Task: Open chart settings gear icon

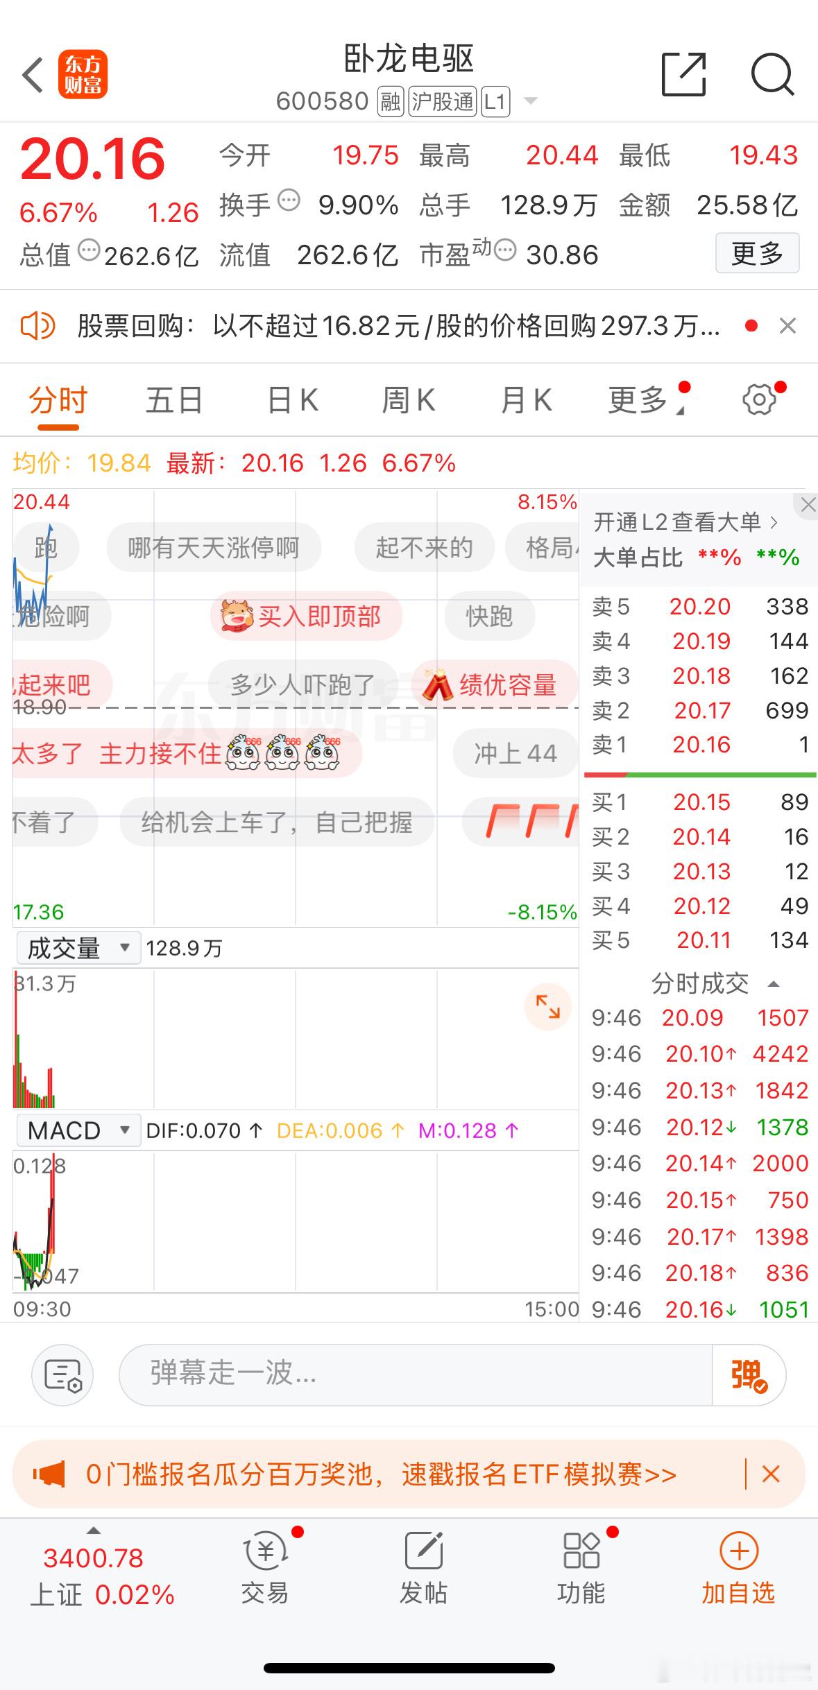Action: [759, 399]
